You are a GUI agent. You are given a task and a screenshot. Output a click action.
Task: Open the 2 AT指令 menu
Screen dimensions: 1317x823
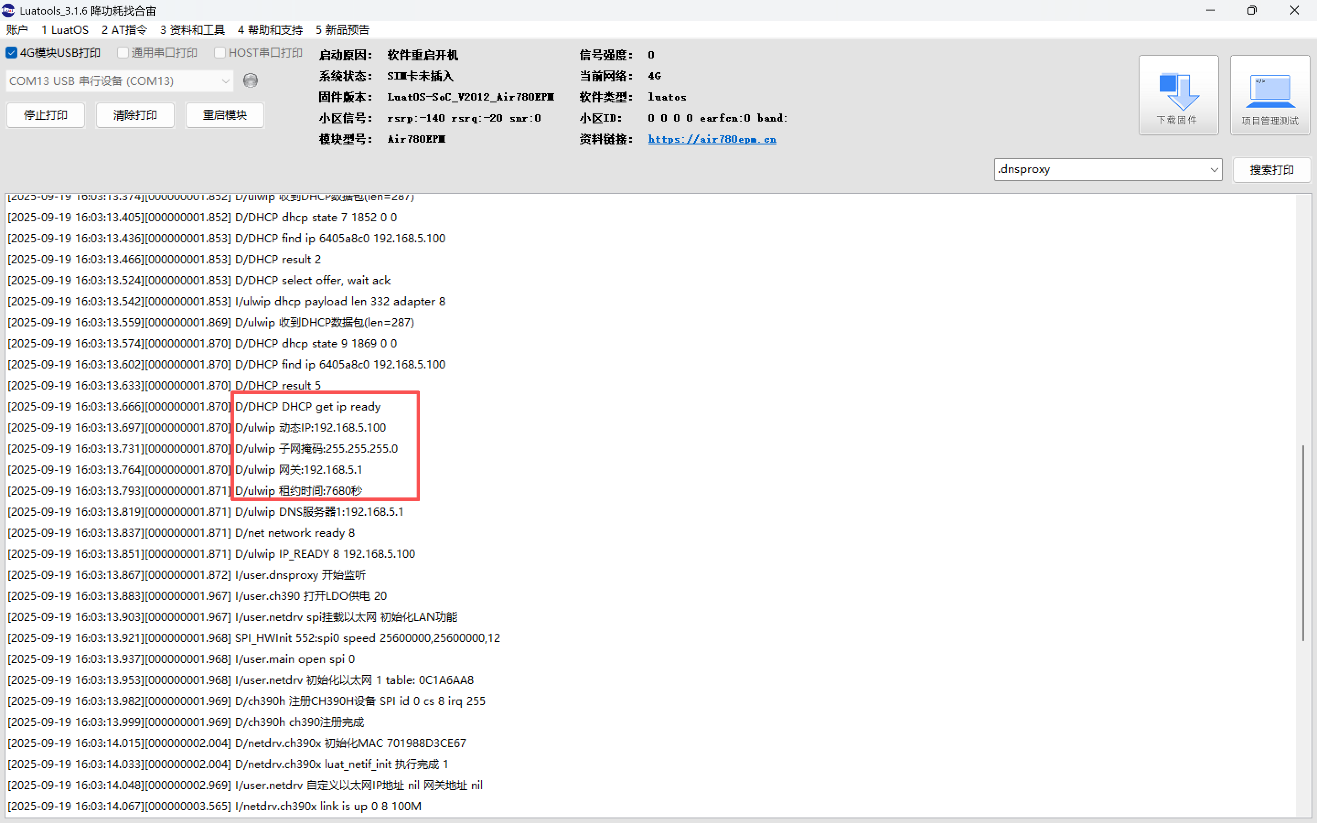point(124,30)
